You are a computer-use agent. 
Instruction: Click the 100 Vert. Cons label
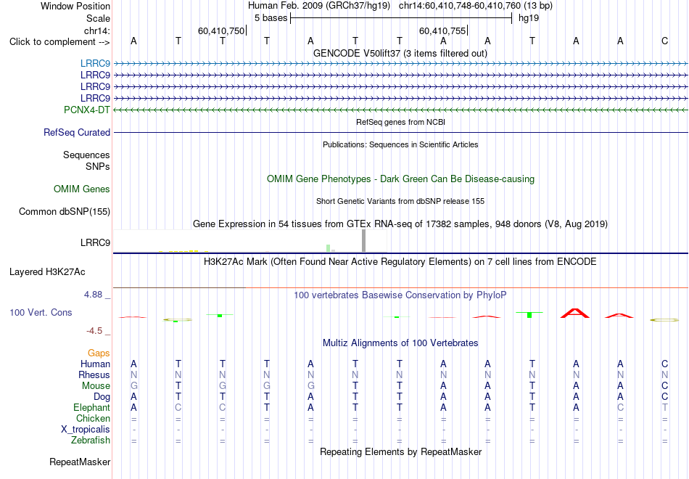pyautogui.click(x=41, y=312)
